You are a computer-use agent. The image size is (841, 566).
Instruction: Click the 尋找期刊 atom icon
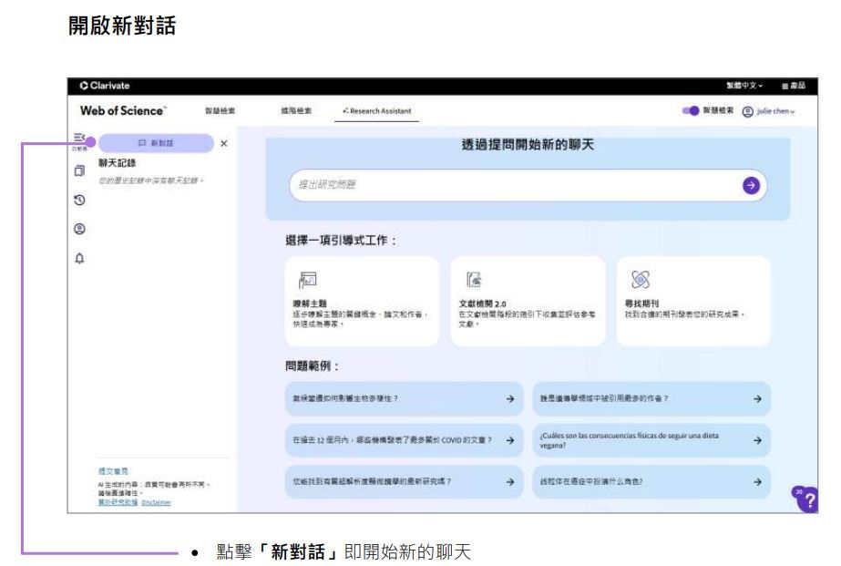(641, 280)
